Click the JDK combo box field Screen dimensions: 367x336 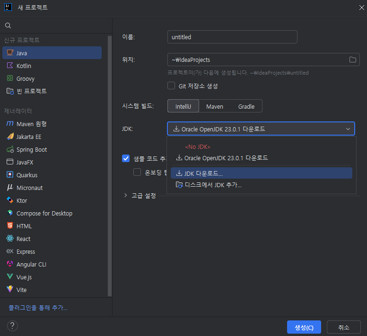pyautogui.click(x=261, y=129)
